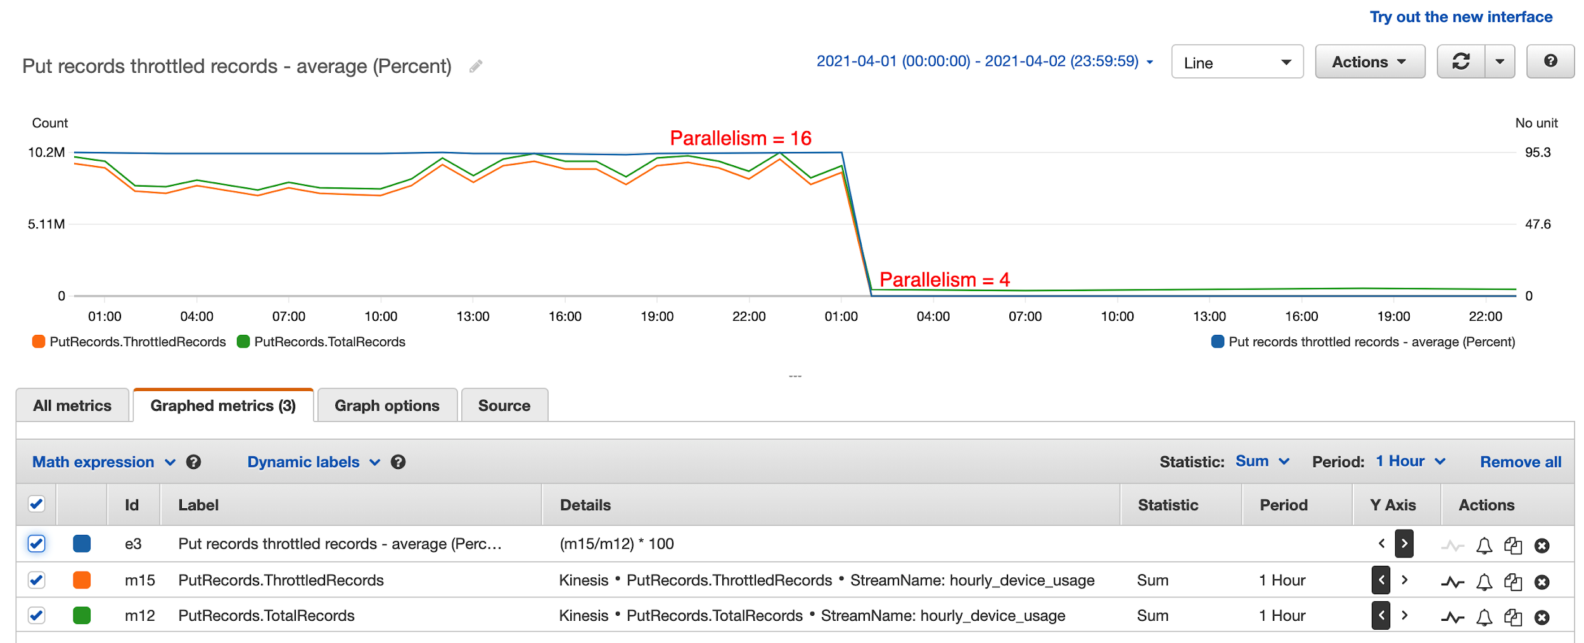Click the green color swatch for m12
The image size is (1584, 643).
[82, 615]
